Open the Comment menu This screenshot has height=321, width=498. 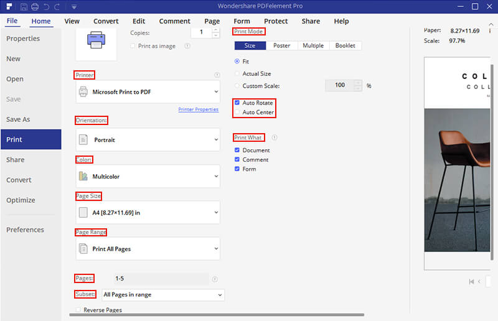pyautogui.click(x=175, y=21)
